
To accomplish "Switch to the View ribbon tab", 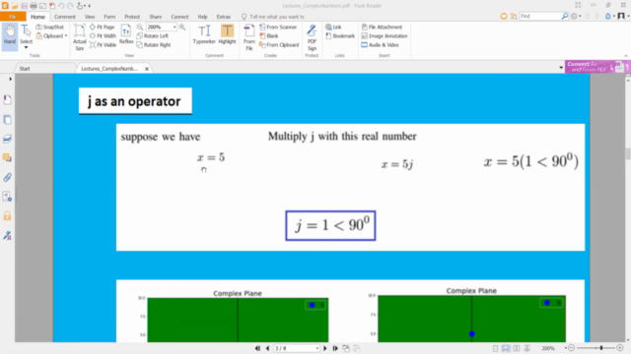I will pos(90,17).
